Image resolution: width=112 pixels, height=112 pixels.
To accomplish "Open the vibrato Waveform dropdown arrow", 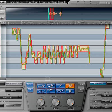I will (x=111, y=101).
